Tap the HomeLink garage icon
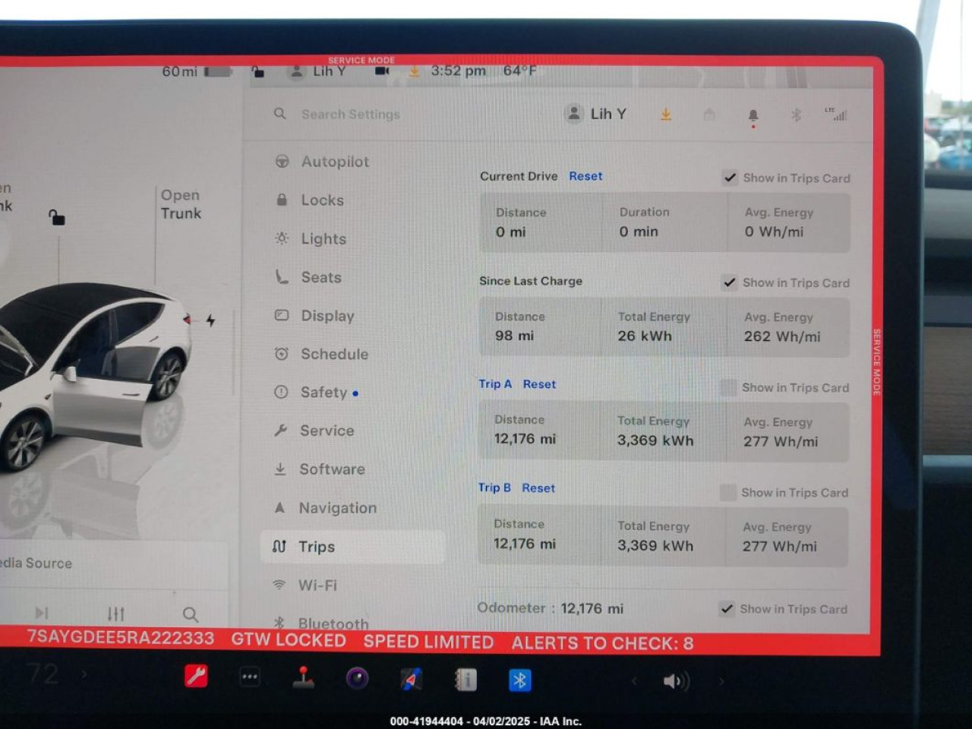 (709, 115)
